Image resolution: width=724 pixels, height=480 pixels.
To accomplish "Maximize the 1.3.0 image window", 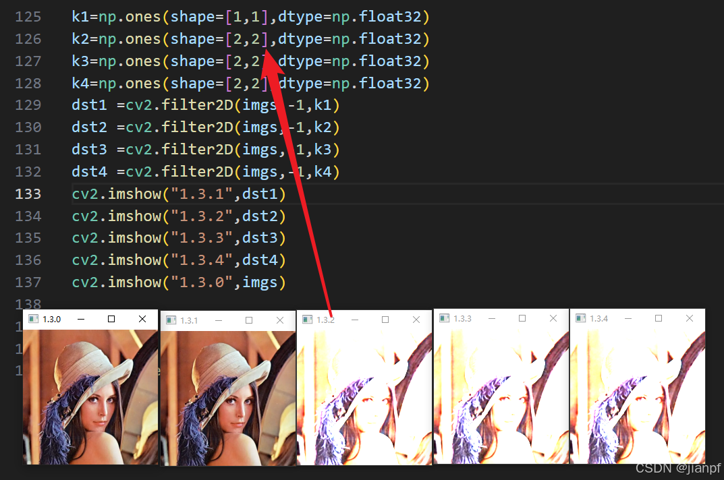I will click(111, 319).
